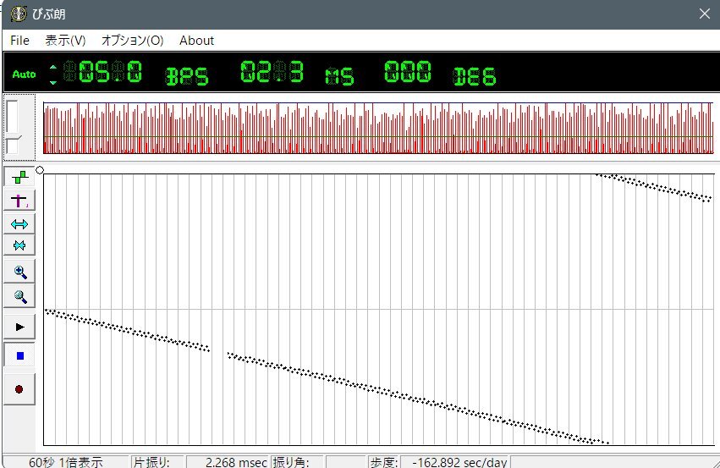Open the オプション(O) menu
The height and width of the screenshot is (468, 720).
click(132, 41)
